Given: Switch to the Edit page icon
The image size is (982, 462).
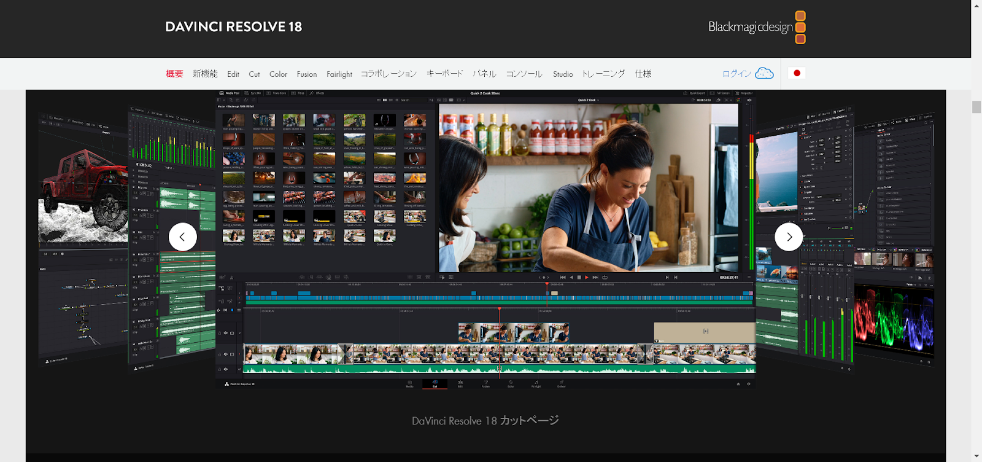Looking at the screenshot, I should (x=460, y=383).
